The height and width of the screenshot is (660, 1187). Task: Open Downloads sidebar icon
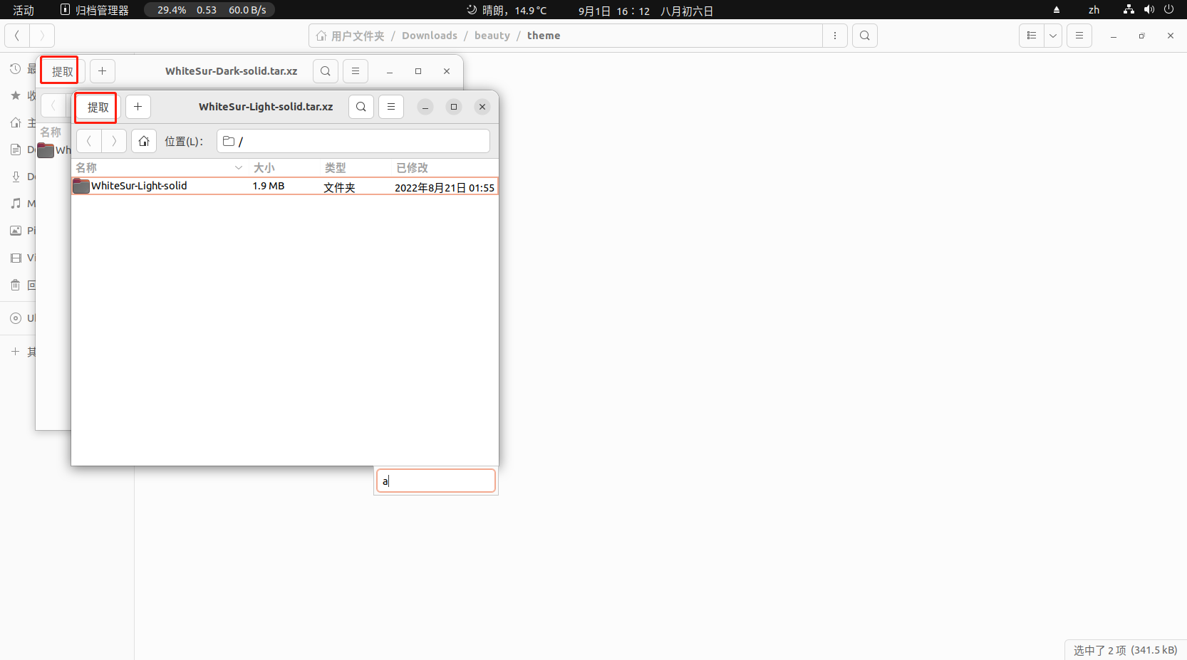coord(16,177)
